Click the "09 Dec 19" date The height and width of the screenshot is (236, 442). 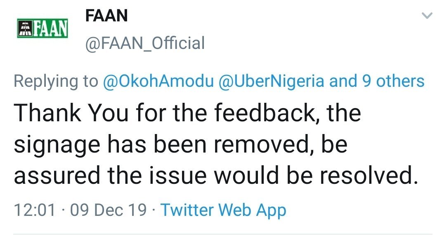[108, 210]
